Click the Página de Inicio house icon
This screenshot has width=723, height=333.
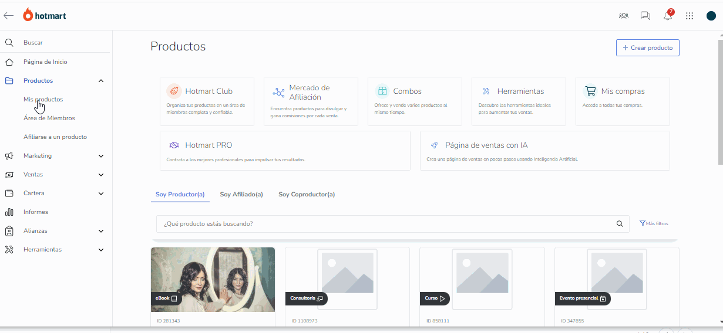(9, 62)
